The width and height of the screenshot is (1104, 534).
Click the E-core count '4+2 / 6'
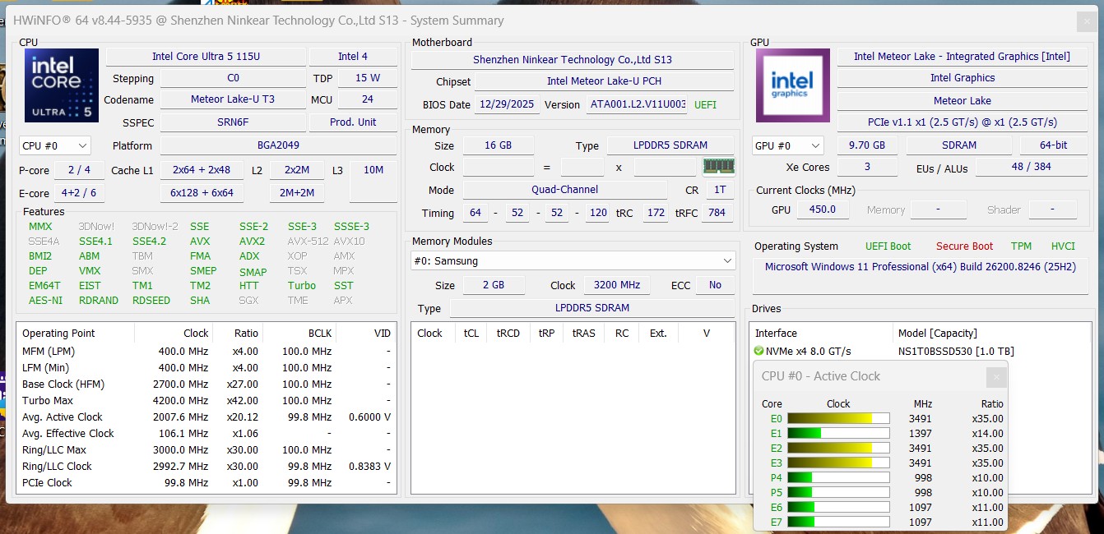(x=79, y=193)
